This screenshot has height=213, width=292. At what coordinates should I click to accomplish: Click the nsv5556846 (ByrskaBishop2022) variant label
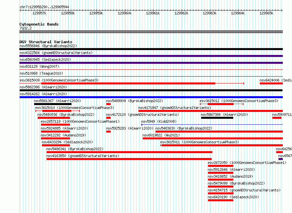48,46
